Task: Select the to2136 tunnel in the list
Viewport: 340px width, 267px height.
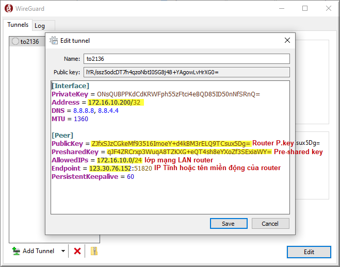Action: [27, 41]
